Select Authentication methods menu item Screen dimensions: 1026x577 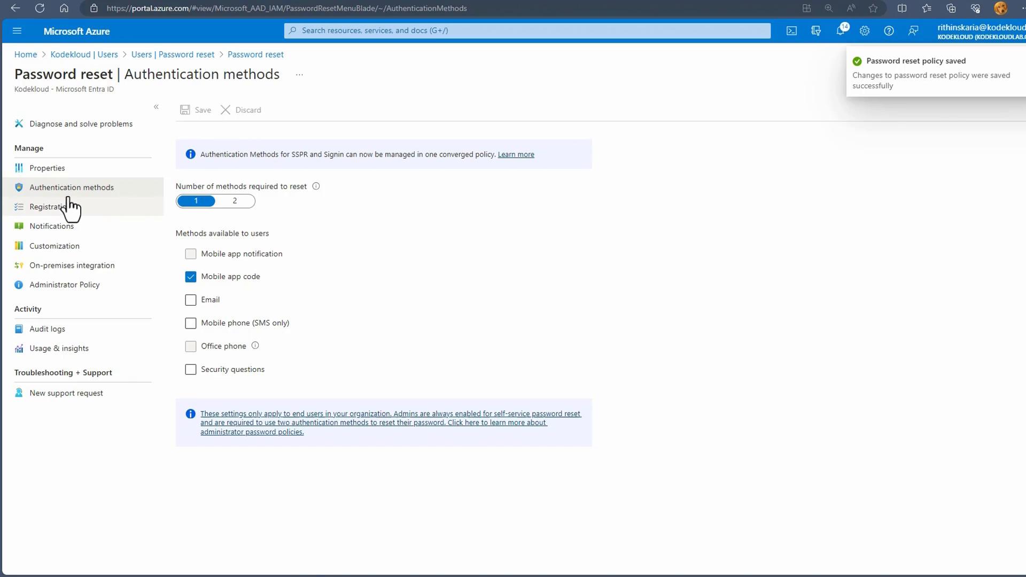[83, 188]
